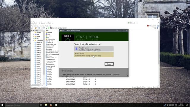
Task: Select common.rpf in the folder tree
Action: point(39,42)
